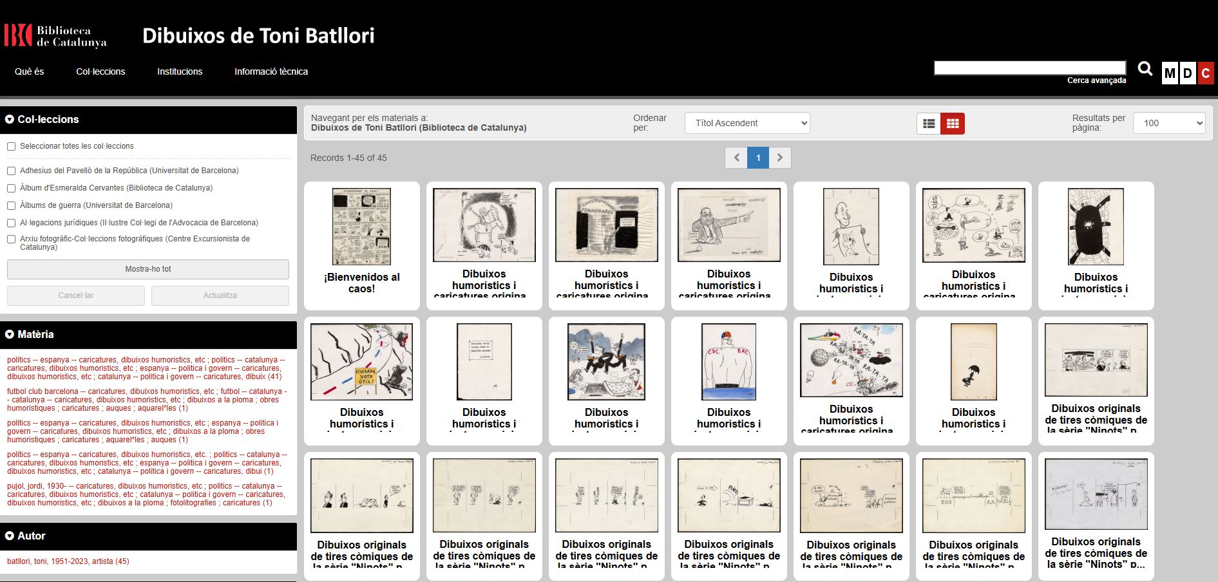The height and width of the screenshot is (582, 1218).
Task: Click the Cerca avançada link
Action: (x=1096, y=80)
